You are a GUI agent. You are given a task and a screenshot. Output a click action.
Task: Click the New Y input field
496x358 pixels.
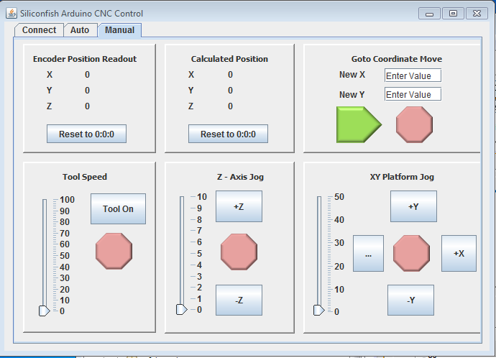click(x=413, y=94)
